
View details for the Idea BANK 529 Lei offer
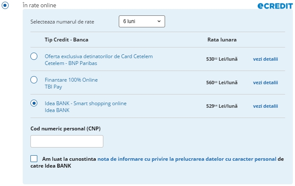pyautogui.click(x=265, y=106)
